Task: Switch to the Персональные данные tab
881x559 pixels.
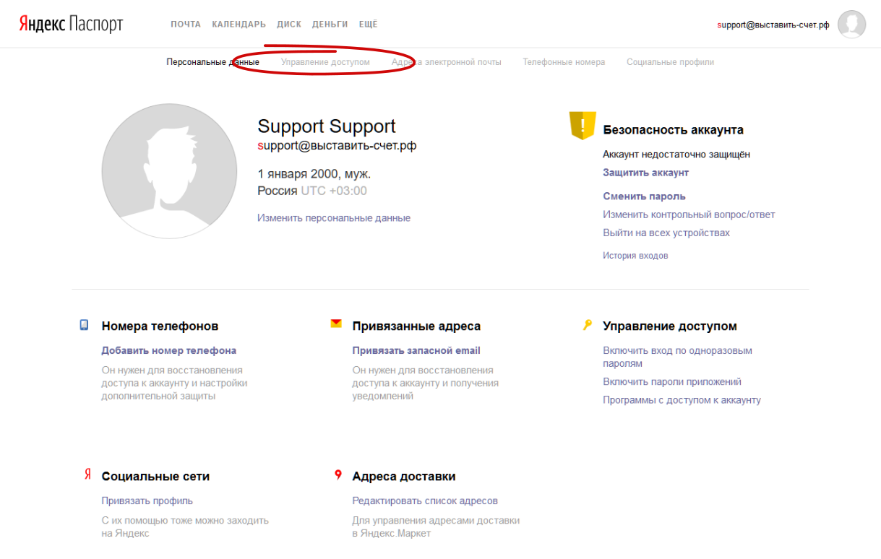Action: click(x=212, y=62)
